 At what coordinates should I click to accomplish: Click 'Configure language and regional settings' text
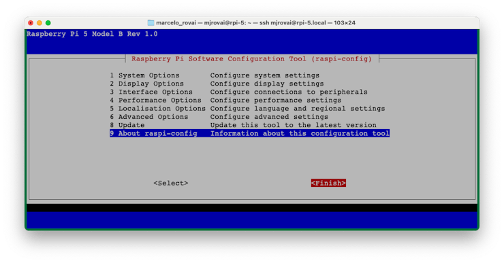[x=298, y=109]
